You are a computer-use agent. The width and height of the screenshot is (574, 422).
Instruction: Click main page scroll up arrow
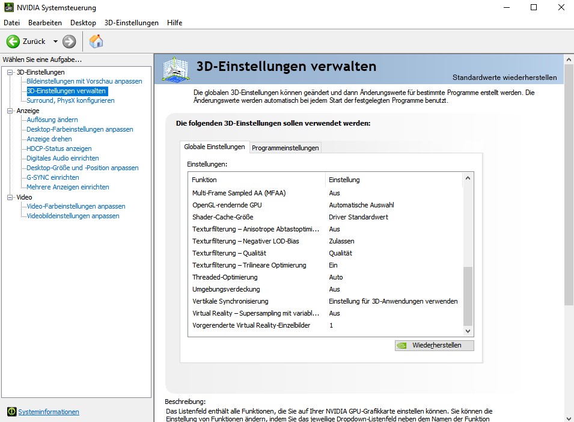pos(569,60)
